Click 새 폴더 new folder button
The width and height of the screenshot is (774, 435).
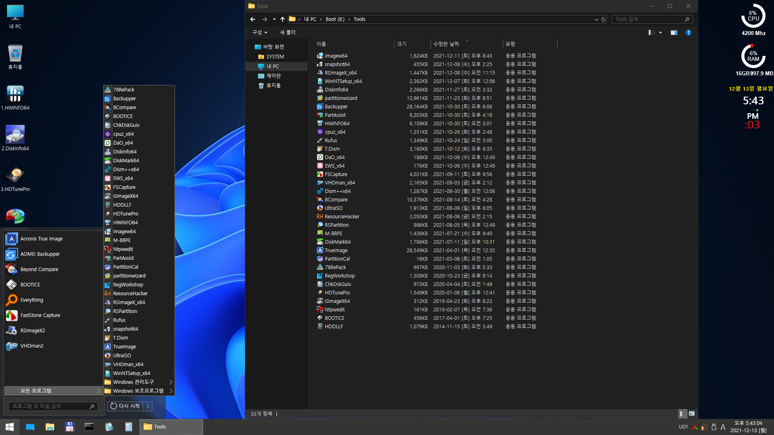[288, 33]
